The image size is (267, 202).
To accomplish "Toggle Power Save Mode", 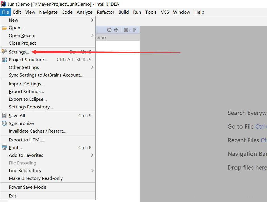I will pyautogui.click(x=48, y=187).
